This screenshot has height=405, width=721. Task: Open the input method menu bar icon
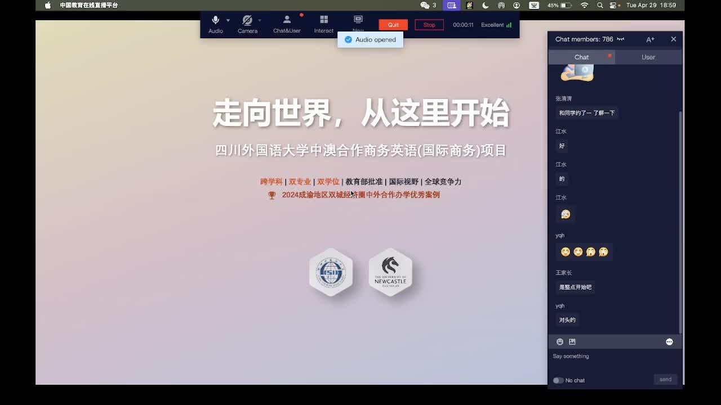click(x=534, y=5)
